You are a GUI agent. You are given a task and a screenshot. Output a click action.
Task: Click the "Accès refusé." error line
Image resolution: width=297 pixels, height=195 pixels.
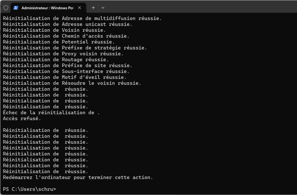[22, 118]
